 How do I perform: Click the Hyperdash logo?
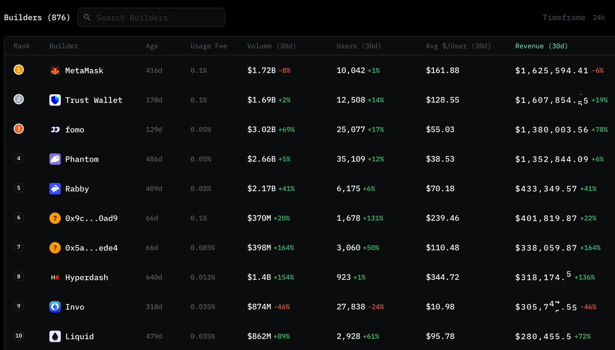pyautogui.click(x=55, y=277)
